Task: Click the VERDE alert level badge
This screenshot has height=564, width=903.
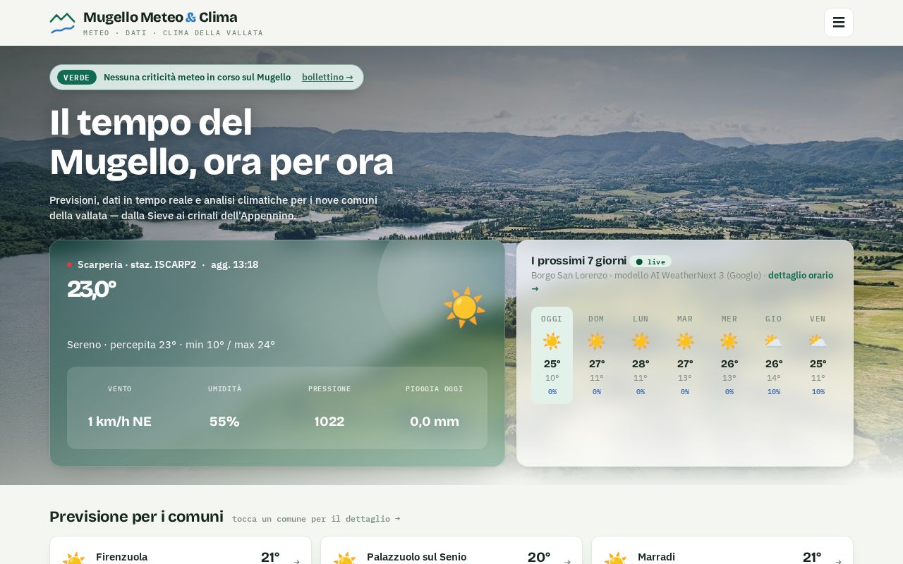Action: coord(77,78)
